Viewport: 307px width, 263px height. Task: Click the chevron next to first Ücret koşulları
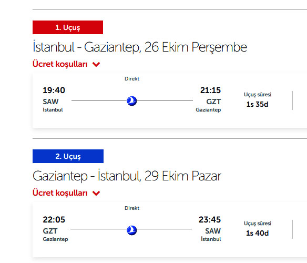(x=96, y=64)
